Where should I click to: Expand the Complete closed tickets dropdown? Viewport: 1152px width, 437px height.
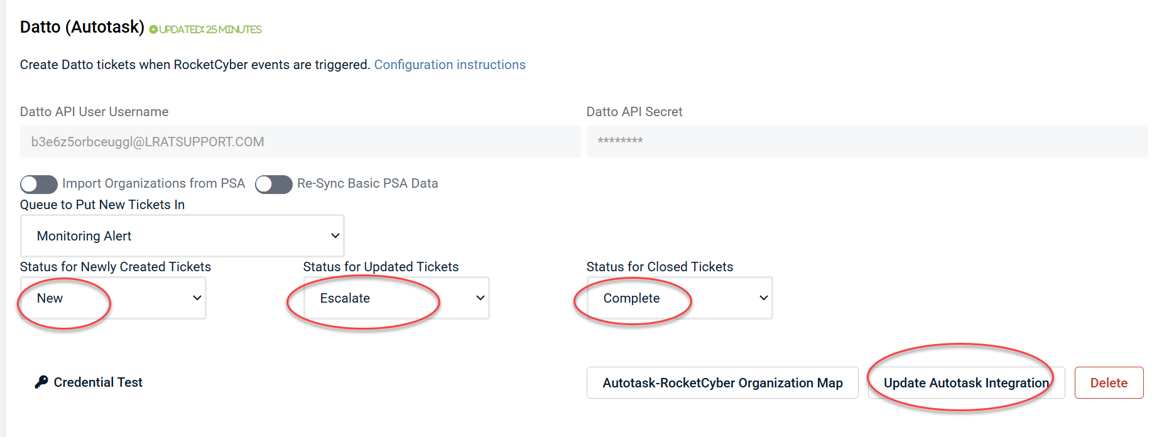click(x=679, y=298)
